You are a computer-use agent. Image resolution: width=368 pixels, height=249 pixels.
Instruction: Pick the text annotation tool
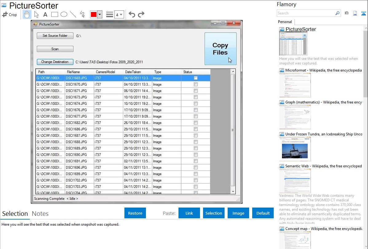[x=45, y=14]
